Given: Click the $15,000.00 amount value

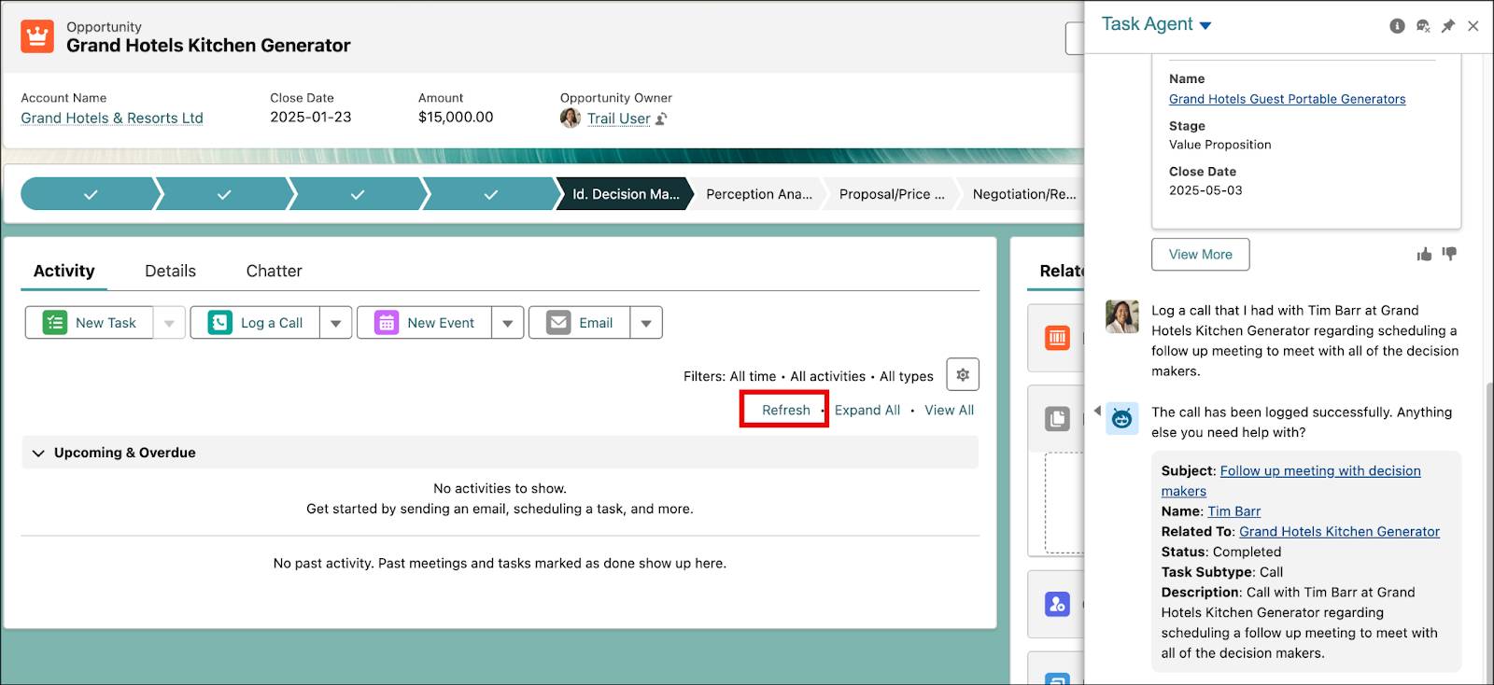Looking at the screenshot, I should point(456,117).
